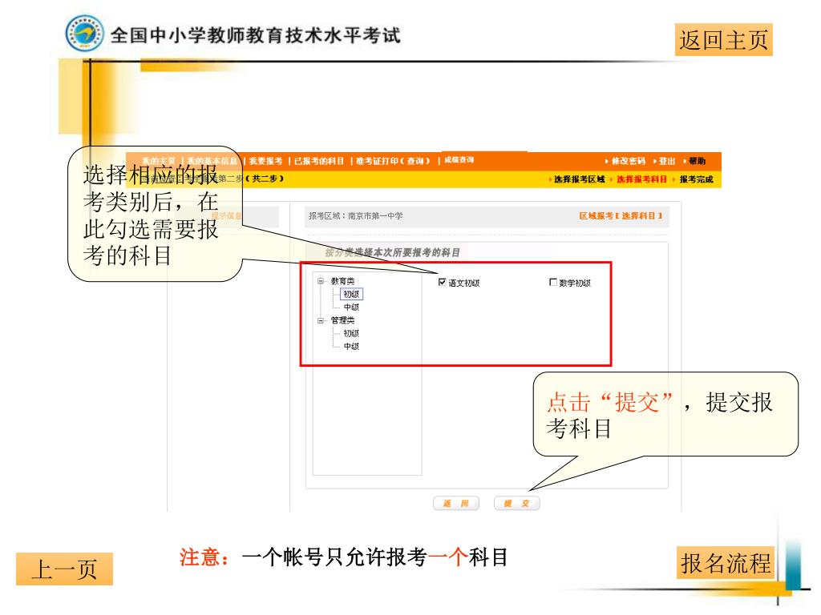821x615 pixels.
Task: Click the 管理类 tree label
Action: [342, 320]
